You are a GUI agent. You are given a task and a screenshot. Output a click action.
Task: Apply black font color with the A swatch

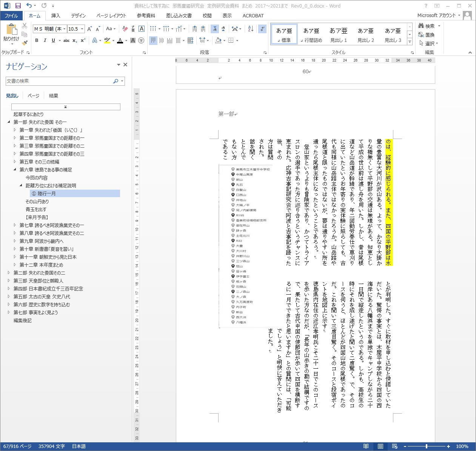click(120, 40)
